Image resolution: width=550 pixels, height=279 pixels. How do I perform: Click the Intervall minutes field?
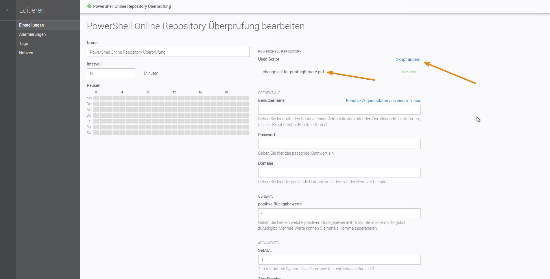tap(111, 74)
